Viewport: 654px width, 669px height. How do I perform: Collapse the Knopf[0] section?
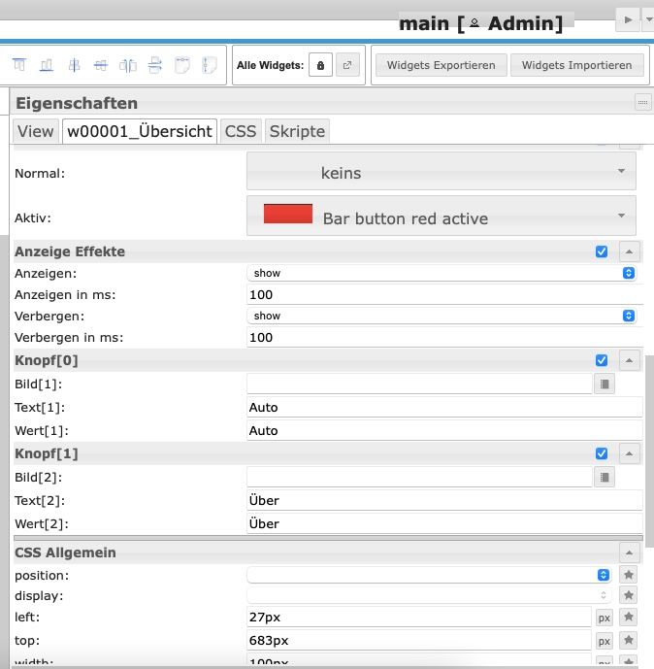(630, 360)
